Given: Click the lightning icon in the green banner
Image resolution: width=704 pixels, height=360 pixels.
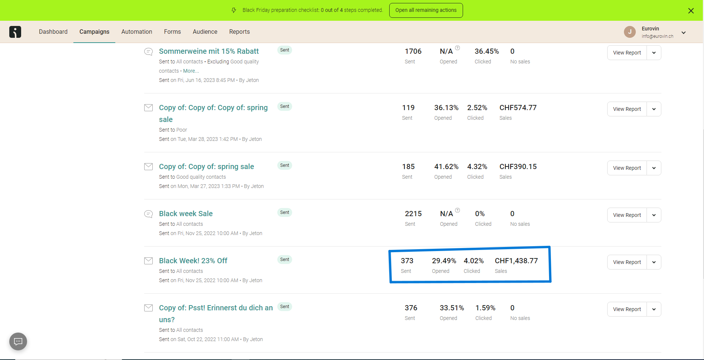Looking at the screenshot, I should [x=234, y=10].
